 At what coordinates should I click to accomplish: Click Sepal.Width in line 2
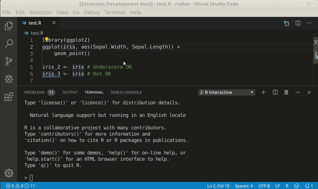(110, 47)
